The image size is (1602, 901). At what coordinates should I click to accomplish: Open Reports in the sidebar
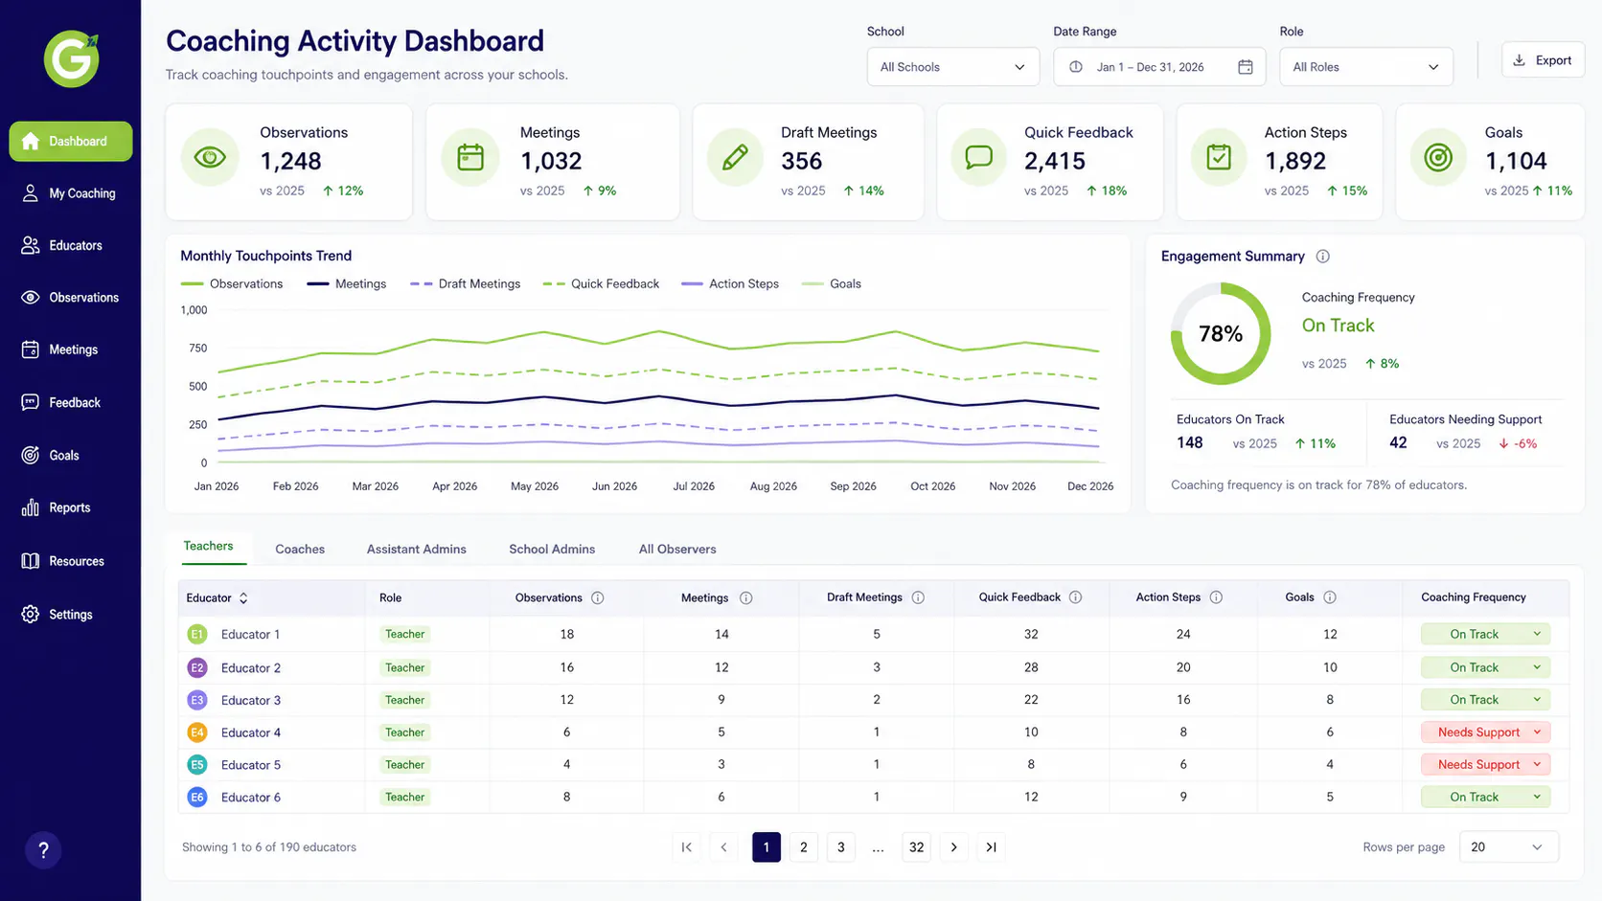tap(71, 507)
